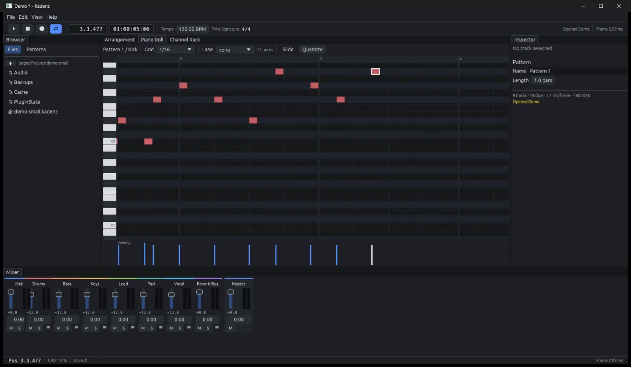Screen dimensions: 631x367
Task: Click the Backups folder icon
Action: [10, 82]
